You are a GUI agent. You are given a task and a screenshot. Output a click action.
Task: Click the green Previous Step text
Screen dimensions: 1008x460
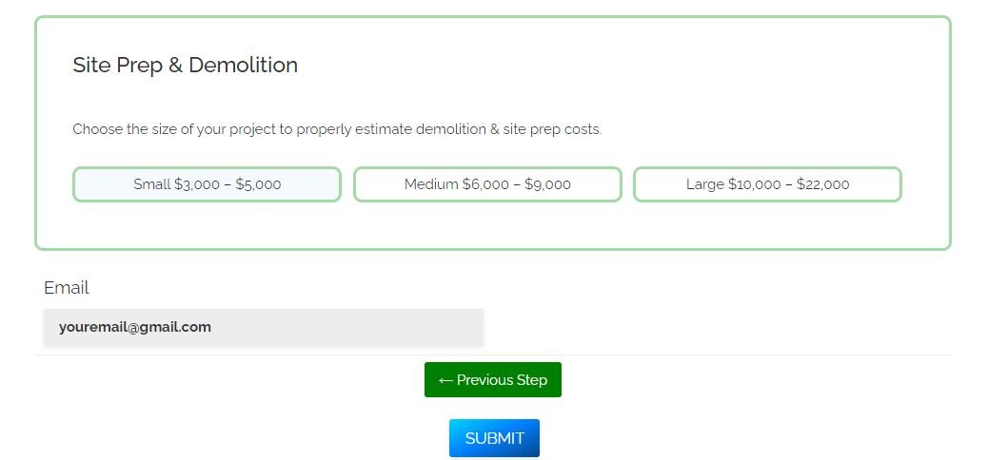point(502,380)
